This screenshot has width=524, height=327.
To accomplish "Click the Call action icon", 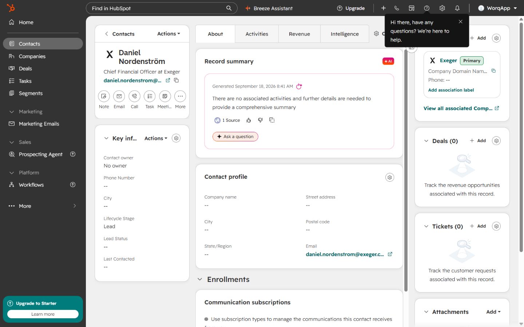I will coord(134,96).
